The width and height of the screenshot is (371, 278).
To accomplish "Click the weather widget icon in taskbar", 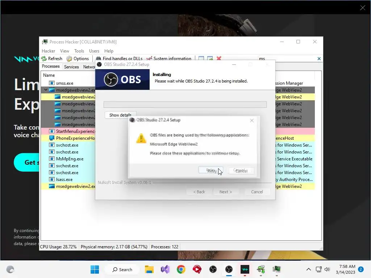I will click(x=10, y=269).
